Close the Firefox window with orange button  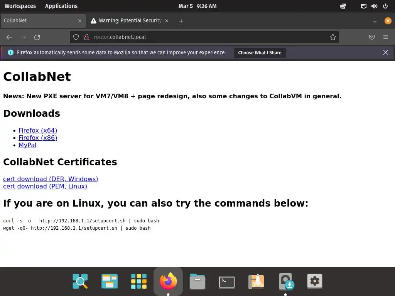tap(388, 21)
